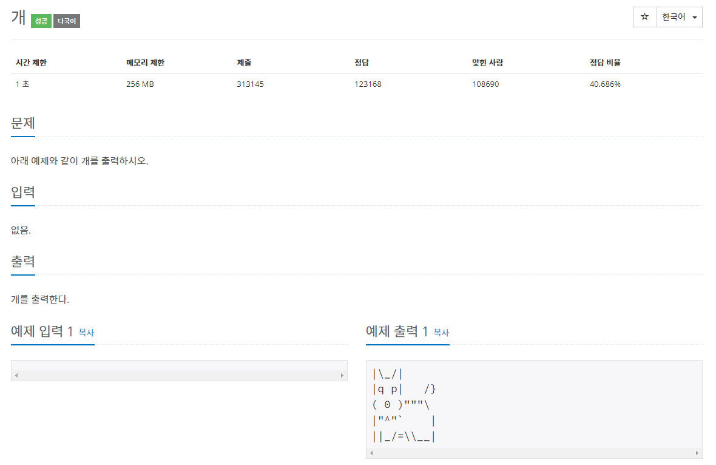Click right scroll arrow in sample output box
This screenshot has height=465, width=716.
(x=697, y=453)
